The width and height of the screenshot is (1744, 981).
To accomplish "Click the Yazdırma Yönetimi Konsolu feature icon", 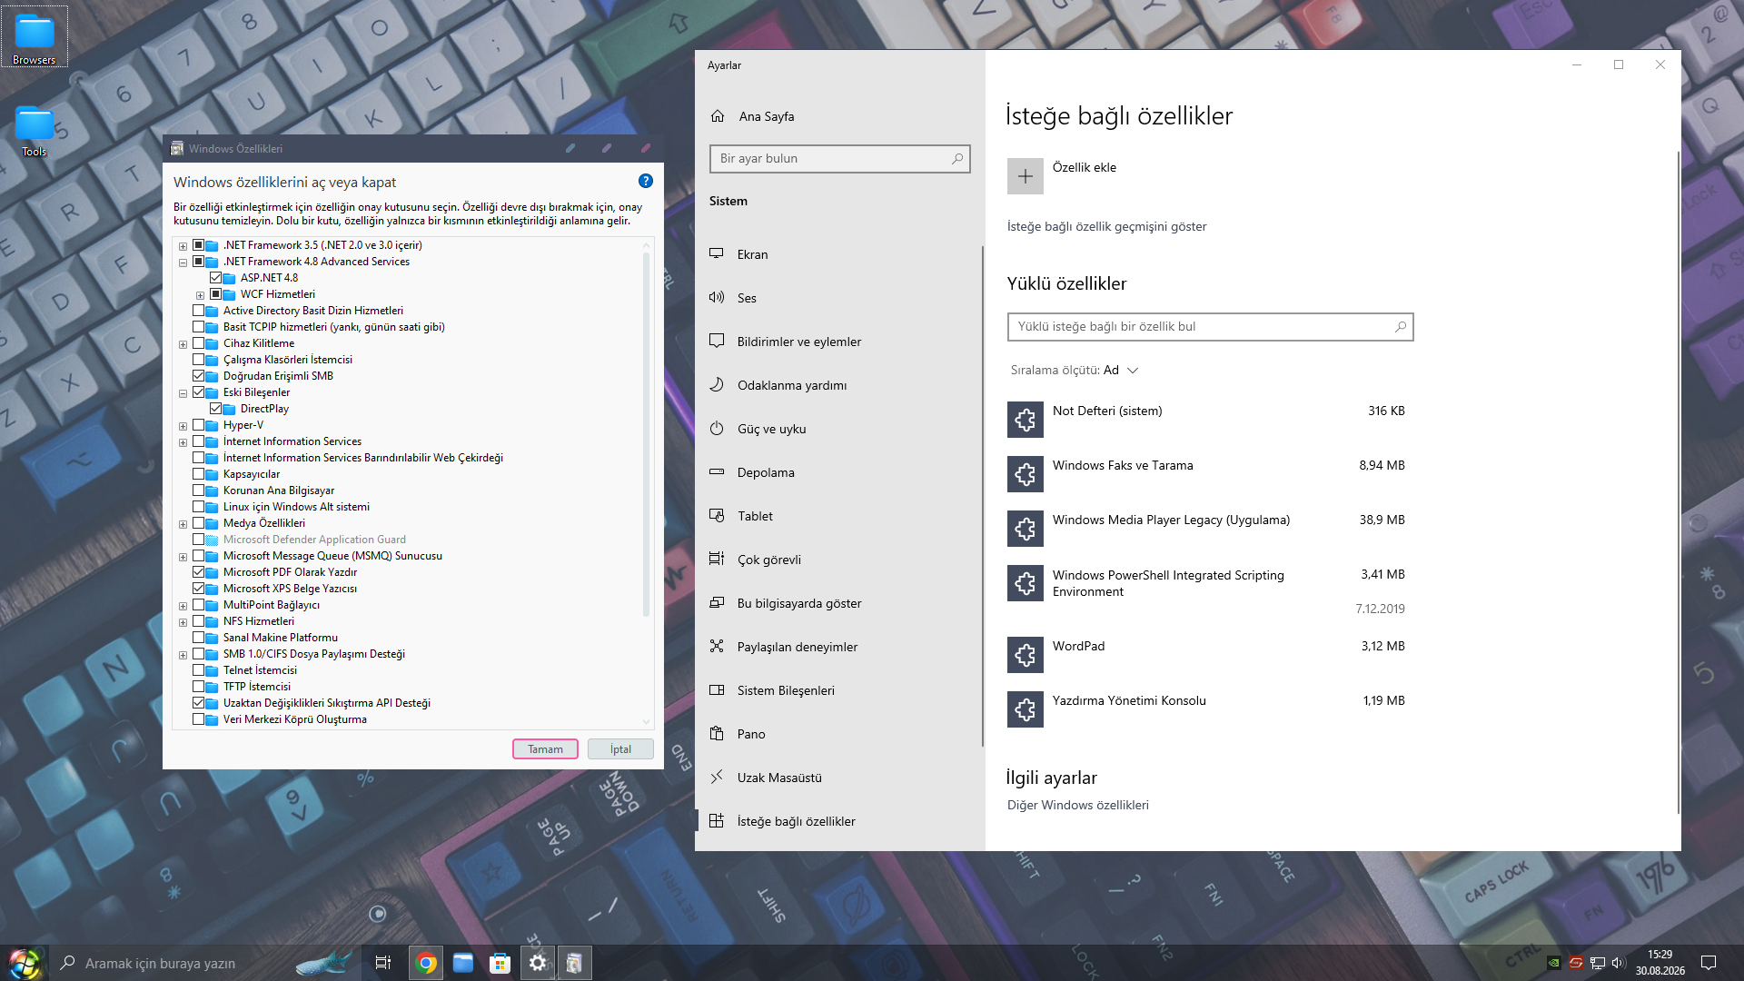I will click(x=1026, y=709).
